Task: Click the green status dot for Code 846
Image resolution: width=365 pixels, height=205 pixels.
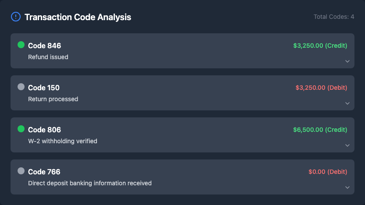Action: (x=21, y=45)
